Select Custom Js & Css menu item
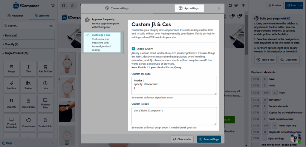Viewport: 306px width, 147px height. click(x=102, y=42)
